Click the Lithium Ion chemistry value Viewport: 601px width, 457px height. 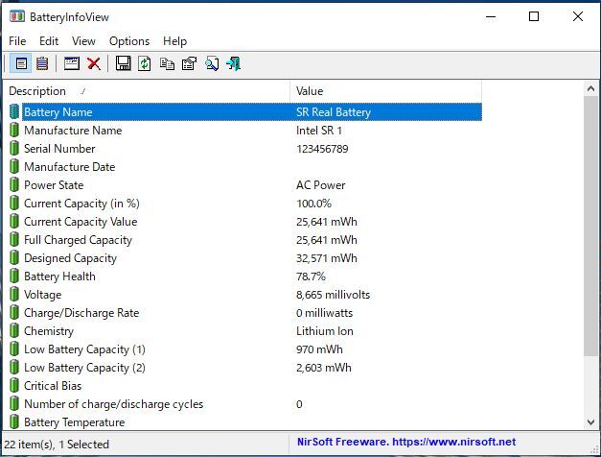325,330
